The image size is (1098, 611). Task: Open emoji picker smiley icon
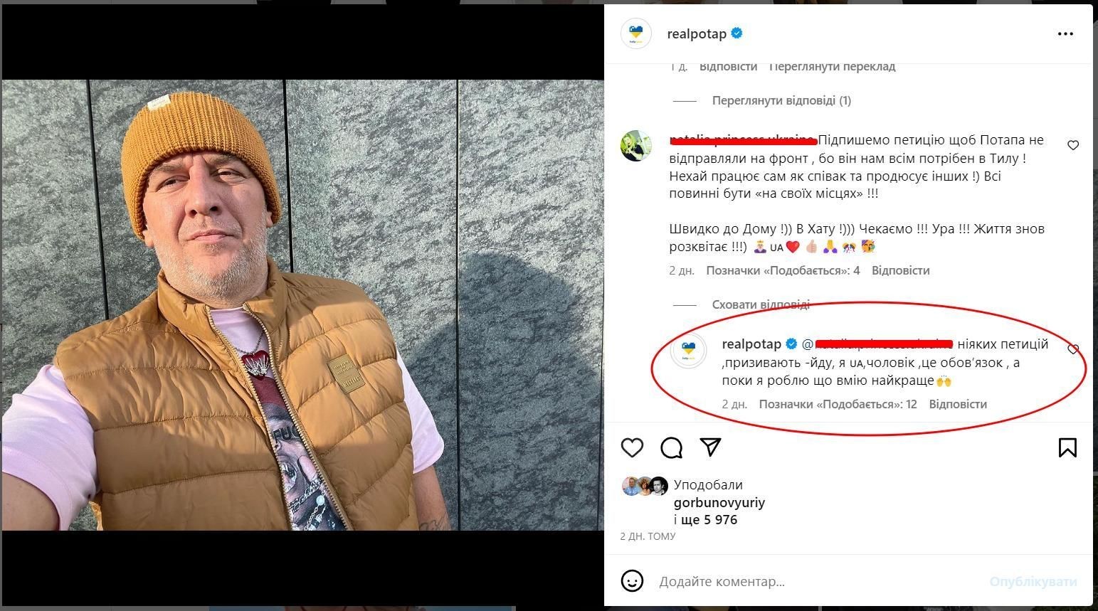(632, 581)
